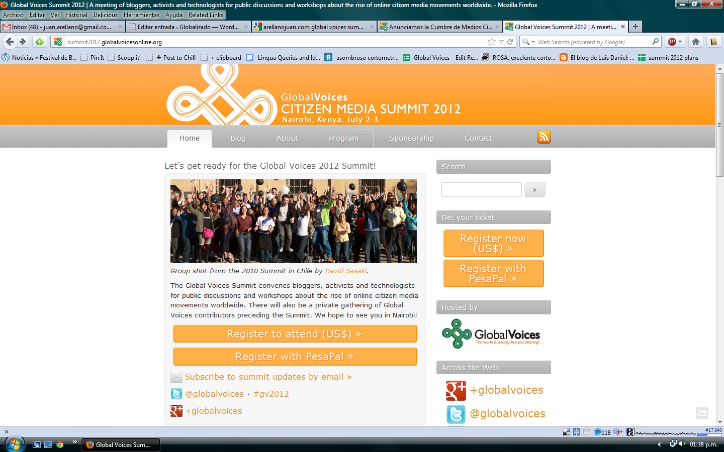Switch to the Inbox Gmail browser tab
The image size is (724, 452).
click(x=61, y=27)
